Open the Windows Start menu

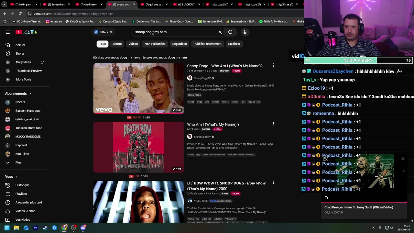7,228
